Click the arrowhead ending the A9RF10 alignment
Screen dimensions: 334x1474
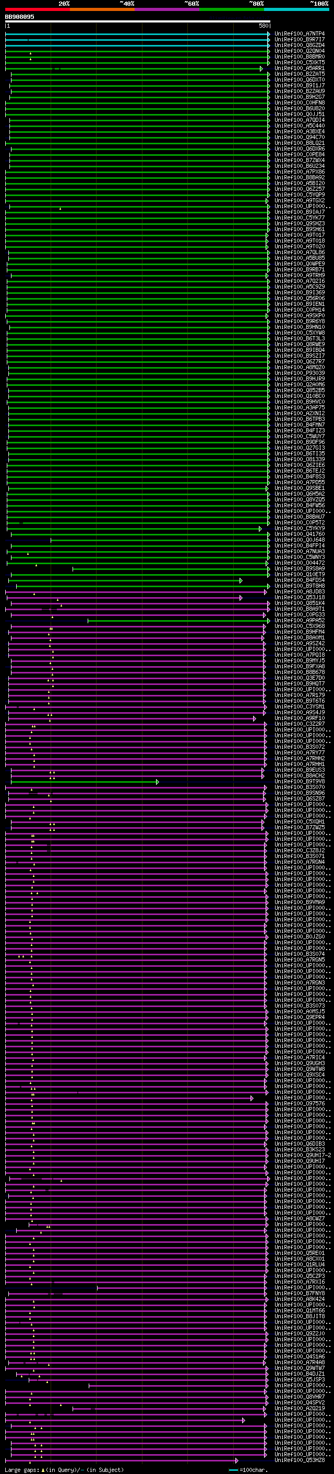click(x=255, y=718)
